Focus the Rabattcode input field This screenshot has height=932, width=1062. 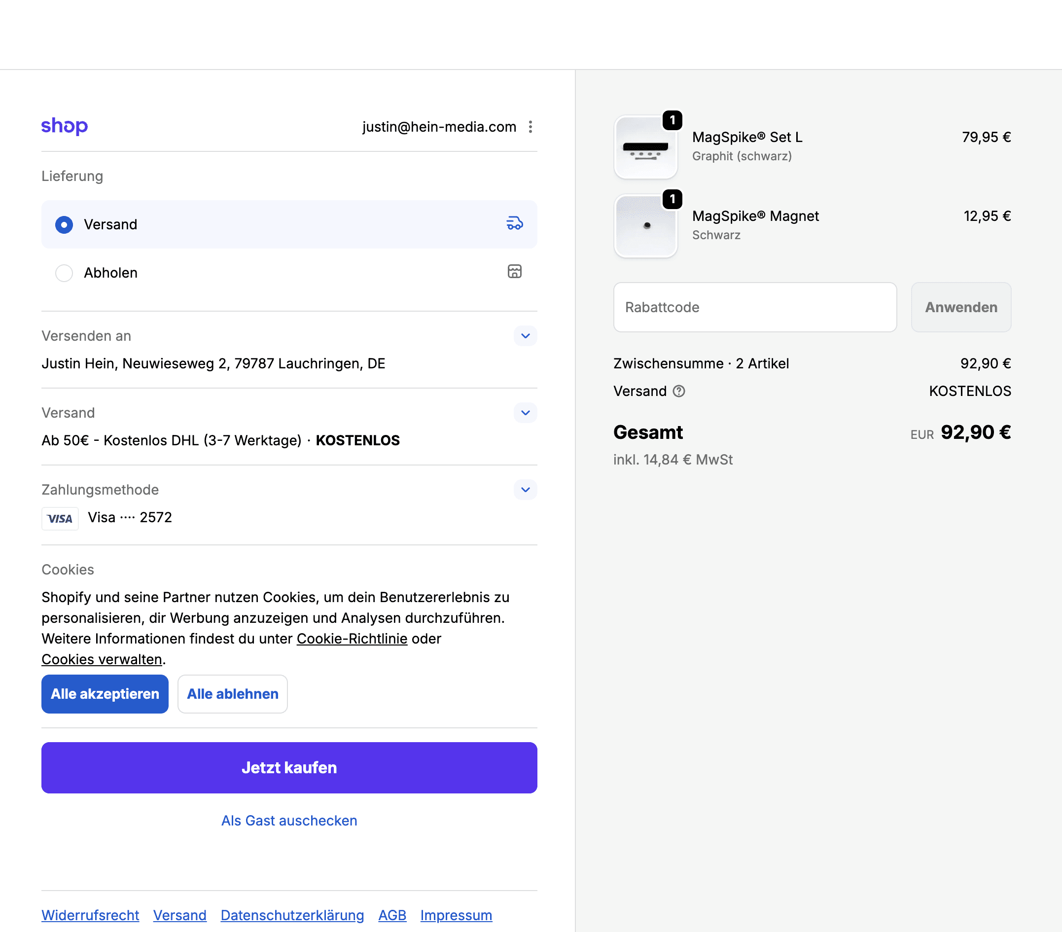click(x=755, y=307)
